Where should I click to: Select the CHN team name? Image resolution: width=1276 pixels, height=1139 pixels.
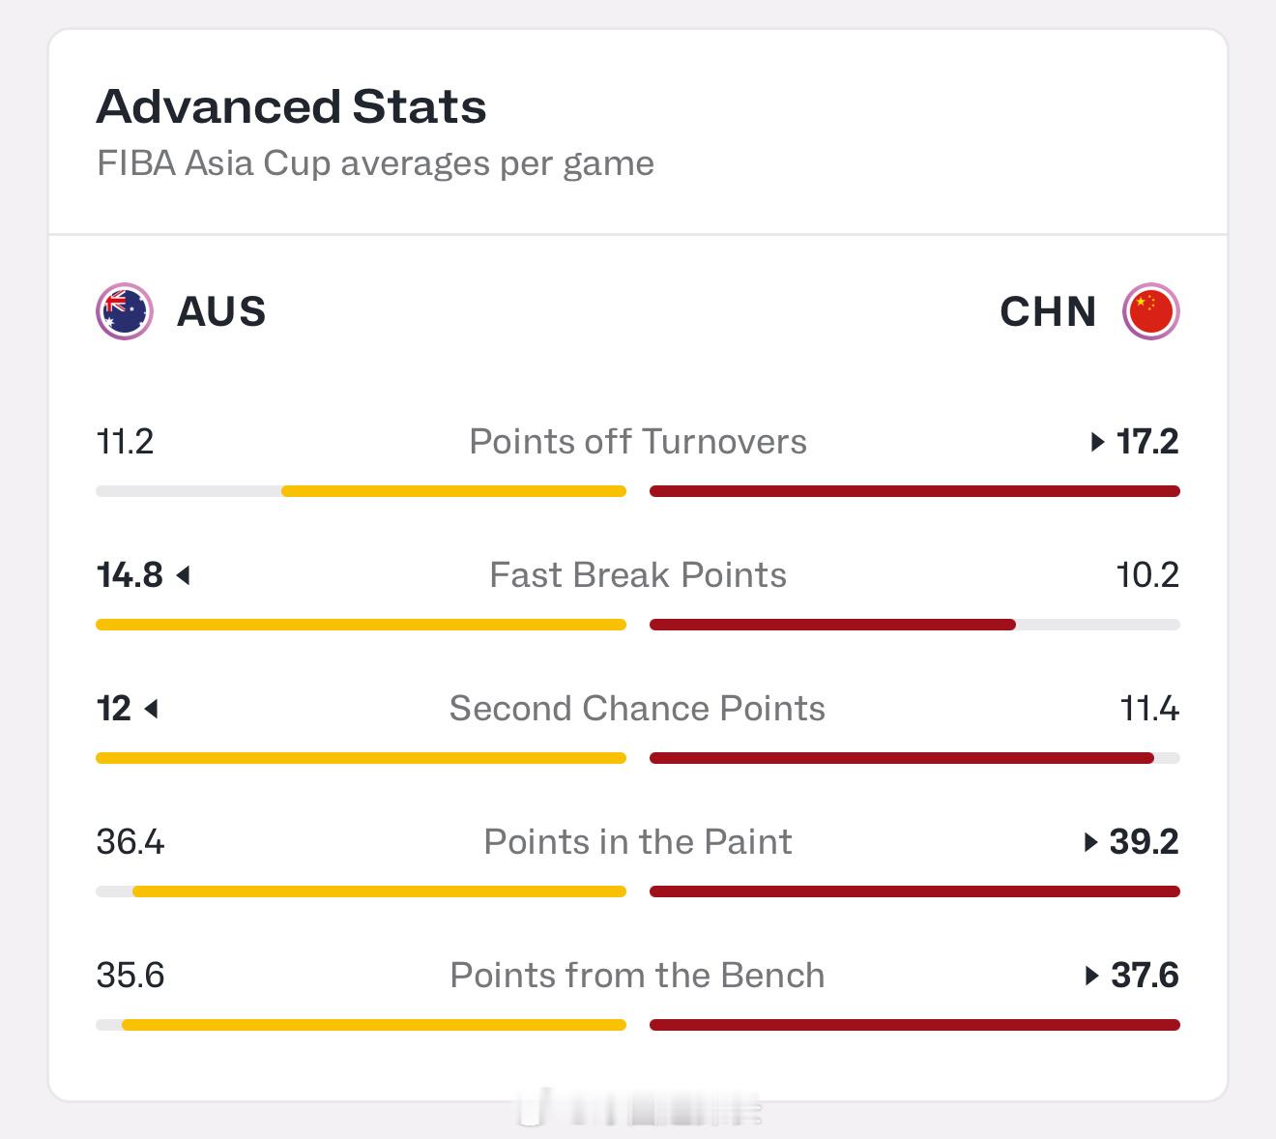(x=1049, y=311)
